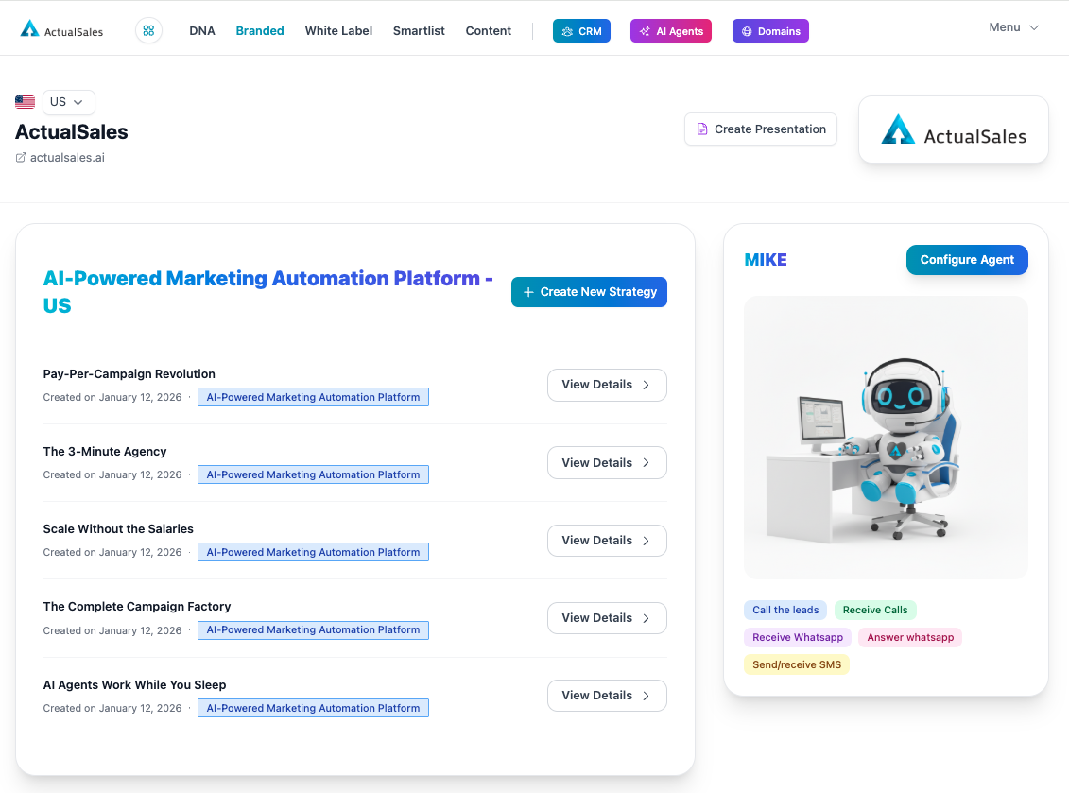Click the MIKE robot agent image
The width and height of the screenshot is (1069, 793).
tap(886, 438)
